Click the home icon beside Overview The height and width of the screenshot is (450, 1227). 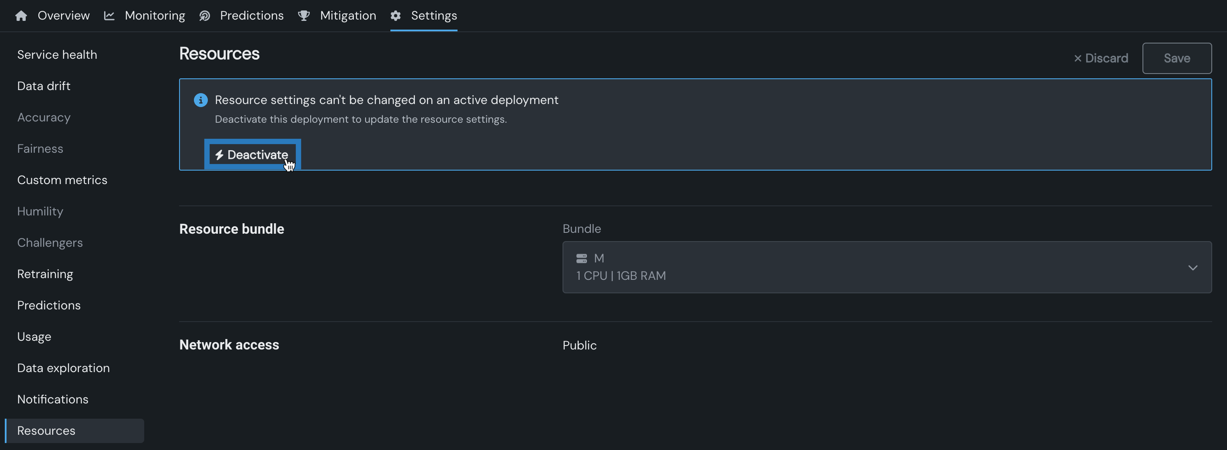[21, 16]
